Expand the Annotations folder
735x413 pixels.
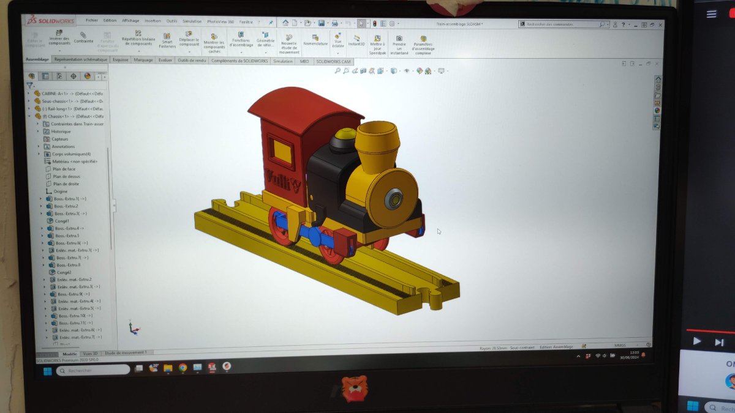coord(39,147)
